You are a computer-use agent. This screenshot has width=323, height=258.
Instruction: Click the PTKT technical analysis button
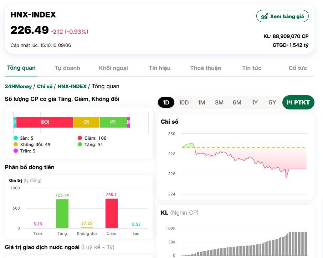298,102
